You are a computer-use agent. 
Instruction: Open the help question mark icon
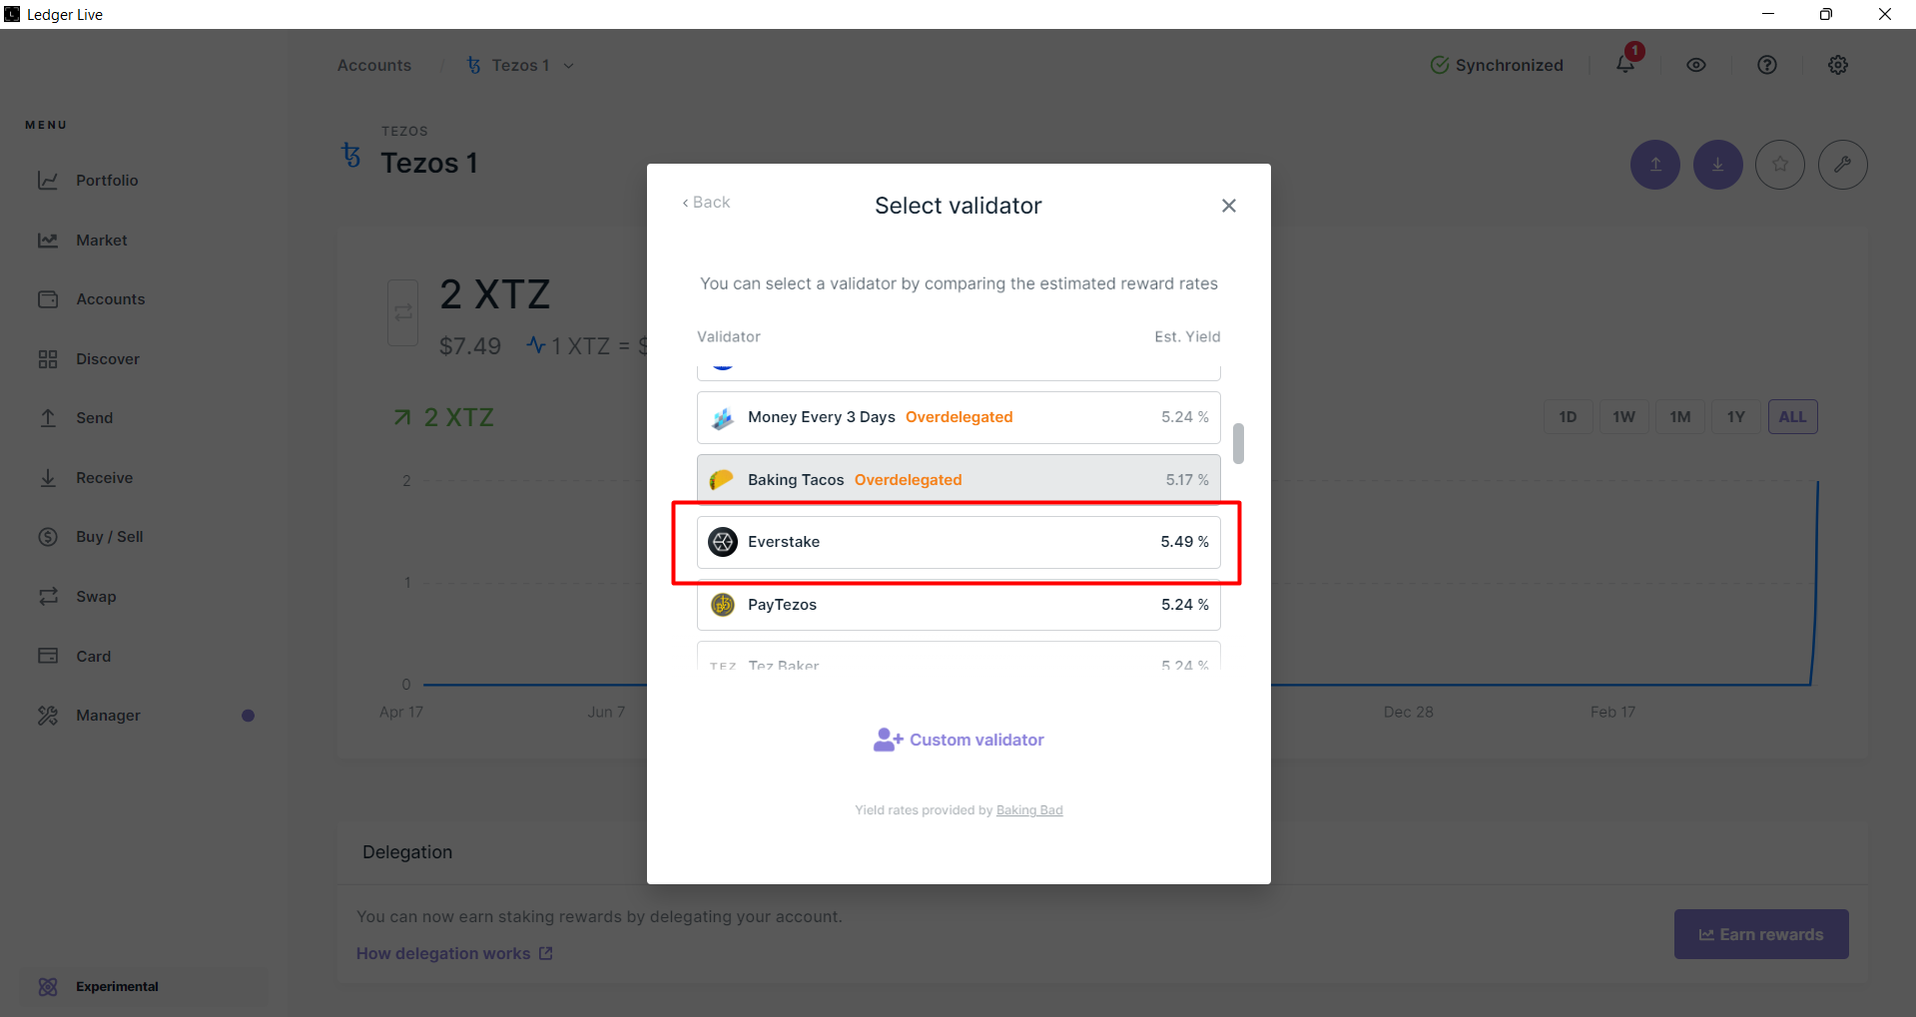pos(1767,65)
